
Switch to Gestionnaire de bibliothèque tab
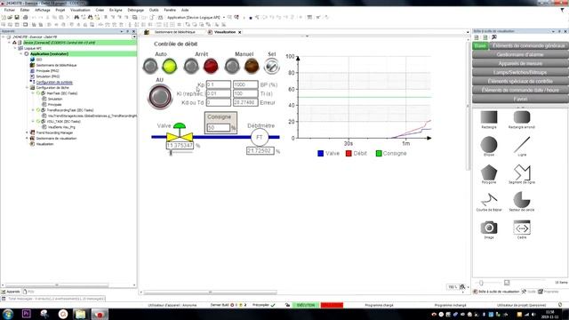click(174, 32)
